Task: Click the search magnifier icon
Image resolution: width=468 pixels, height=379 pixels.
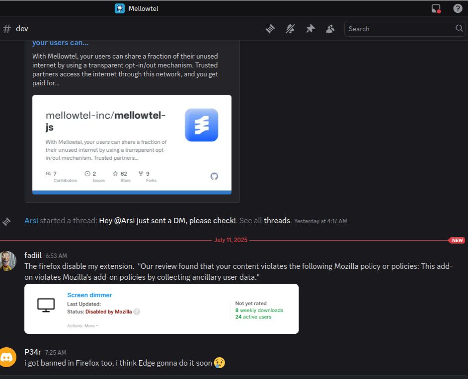Action: (x=459, y=28)
